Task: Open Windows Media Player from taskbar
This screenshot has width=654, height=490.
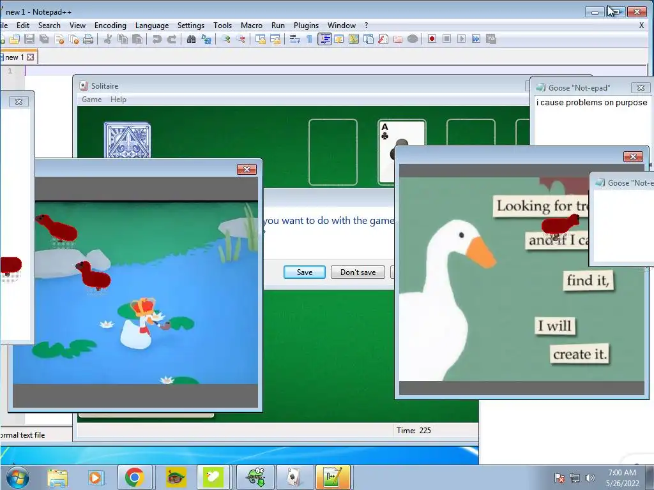Action: pos(95,477)
